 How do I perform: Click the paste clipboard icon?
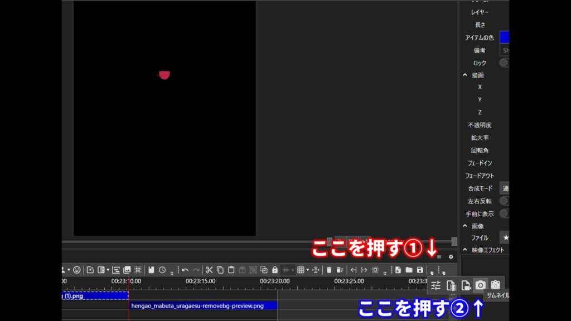pos(231,270)
